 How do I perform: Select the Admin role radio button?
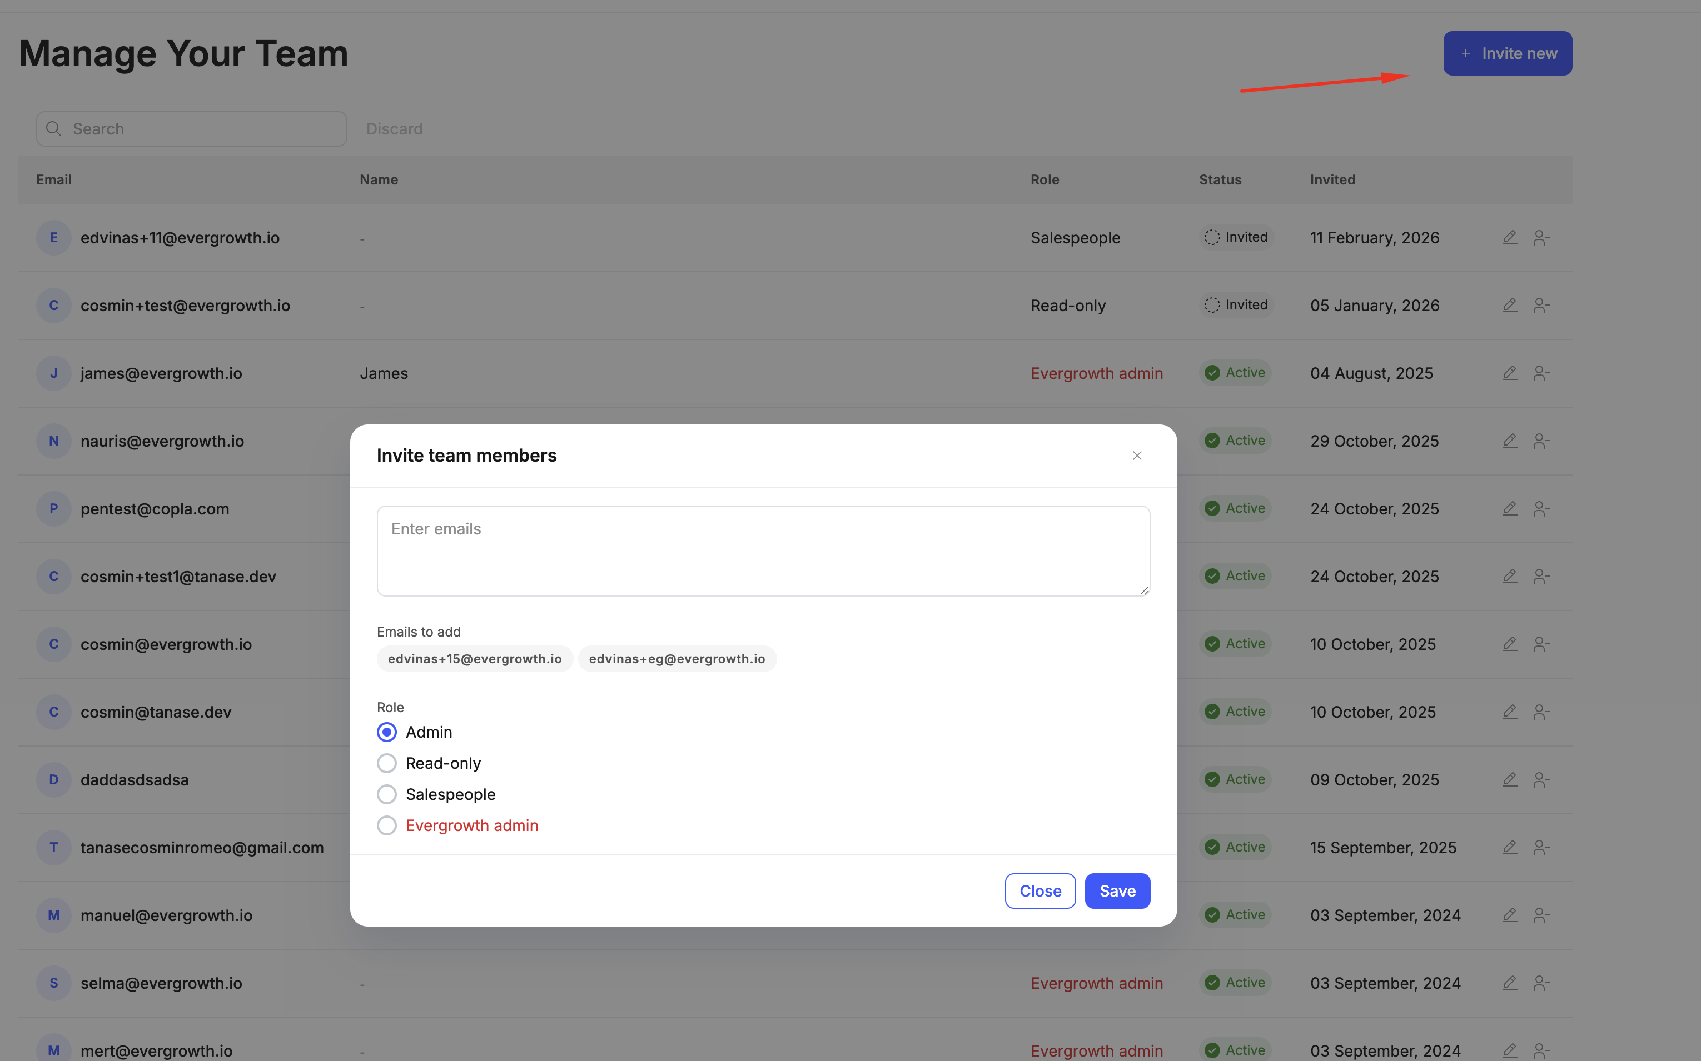[387, 732]
